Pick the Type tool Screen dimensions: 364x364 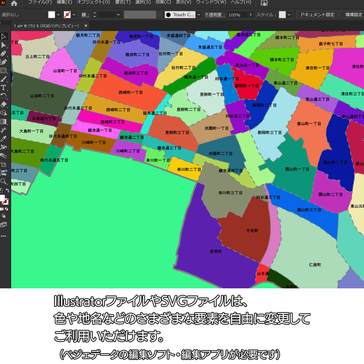click(4, 88)
